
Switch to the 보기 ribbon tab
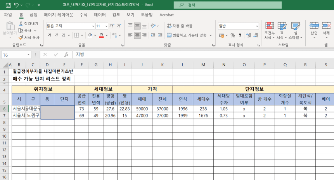pyautogui.click(x=130, y=15)
